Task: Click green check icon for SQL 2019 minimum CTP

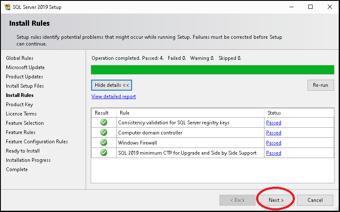Action: pyautogui.click(x=104, y=153)
